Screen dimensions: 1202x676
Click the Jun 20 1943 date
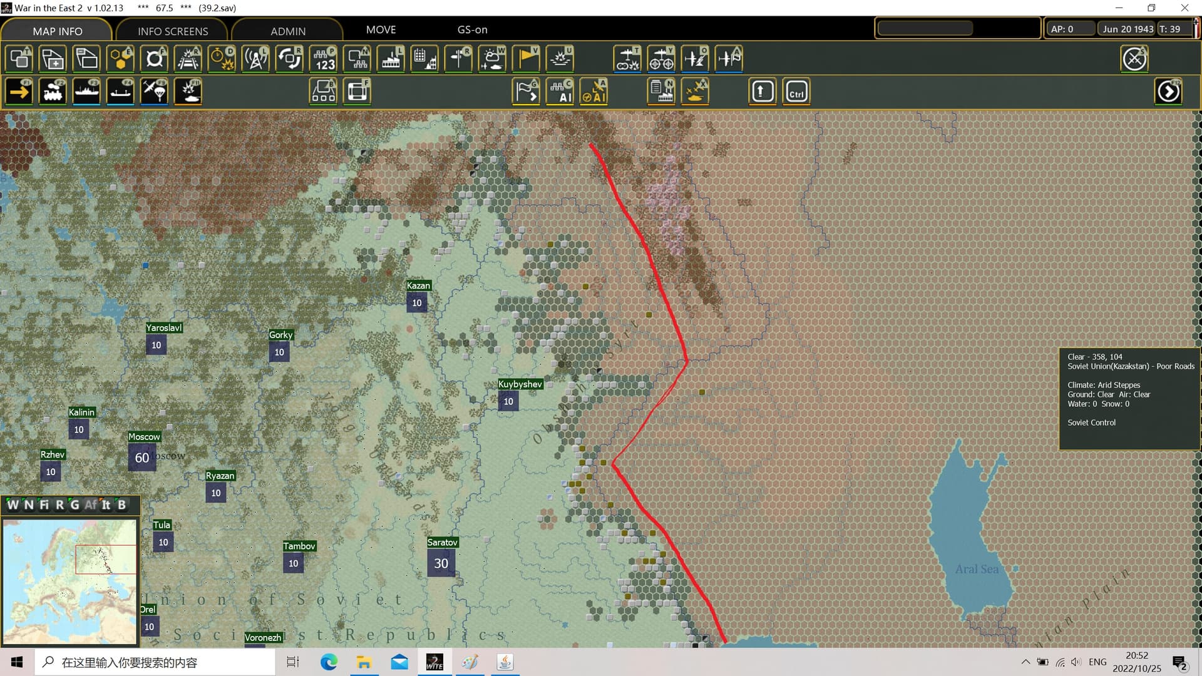[x=1127, y=29]
